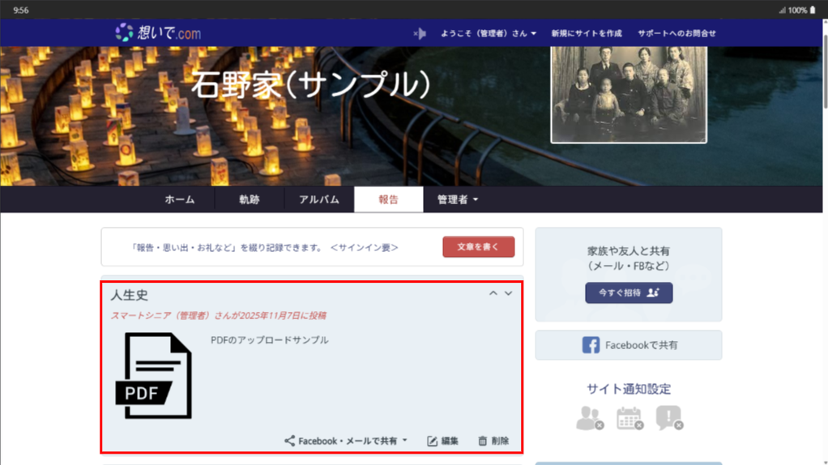Toggle the report alert notification setting
Screen dimensions: 828x465
tap(668, 418)
